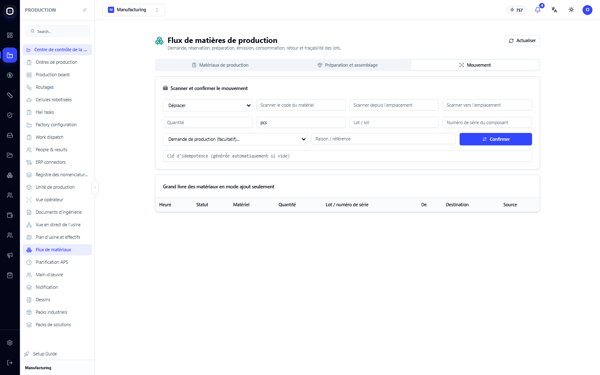This screenshot has height=375, width=600.
Task: Click the Lot / lot input field
Action: pyautogui.click(x=394, y=122)
